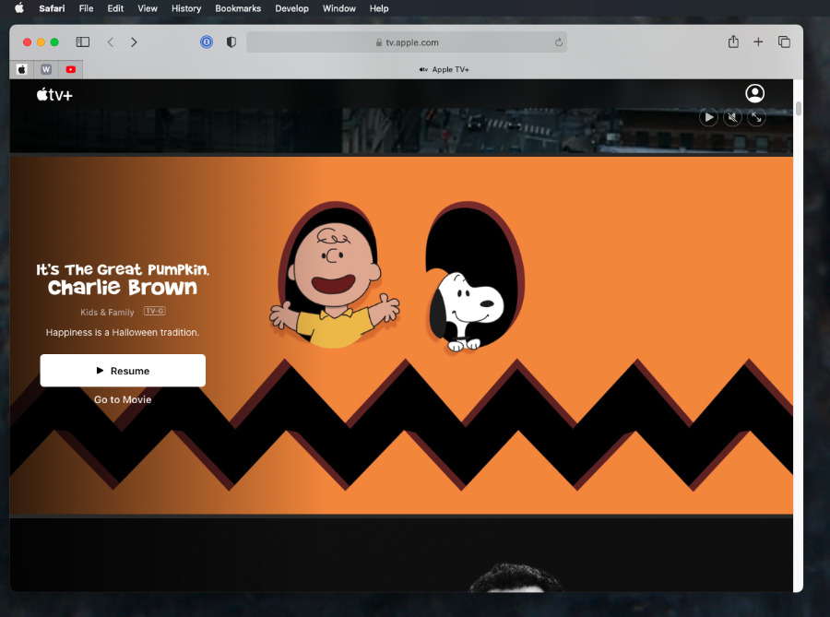Reload the current page
Screen dimensions: 830x617
click(559, 42)
